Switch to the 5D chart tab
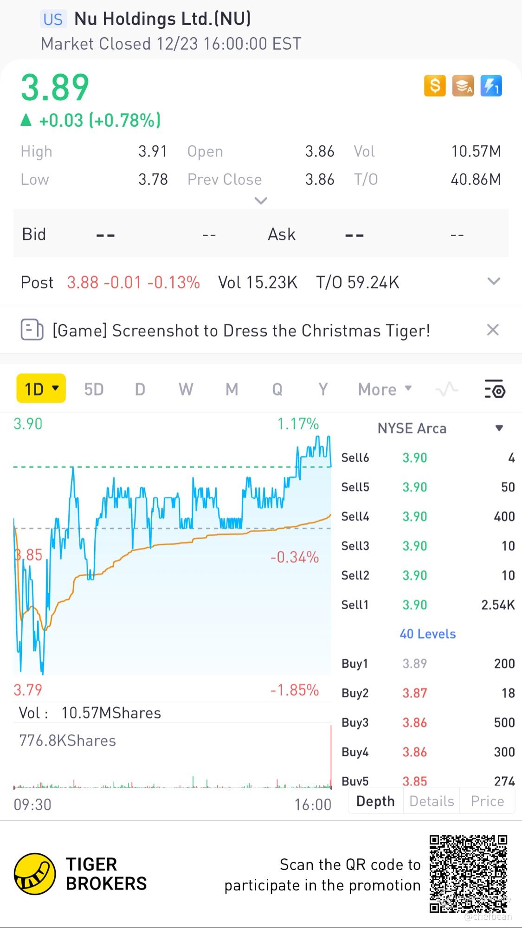 (94, 389)
